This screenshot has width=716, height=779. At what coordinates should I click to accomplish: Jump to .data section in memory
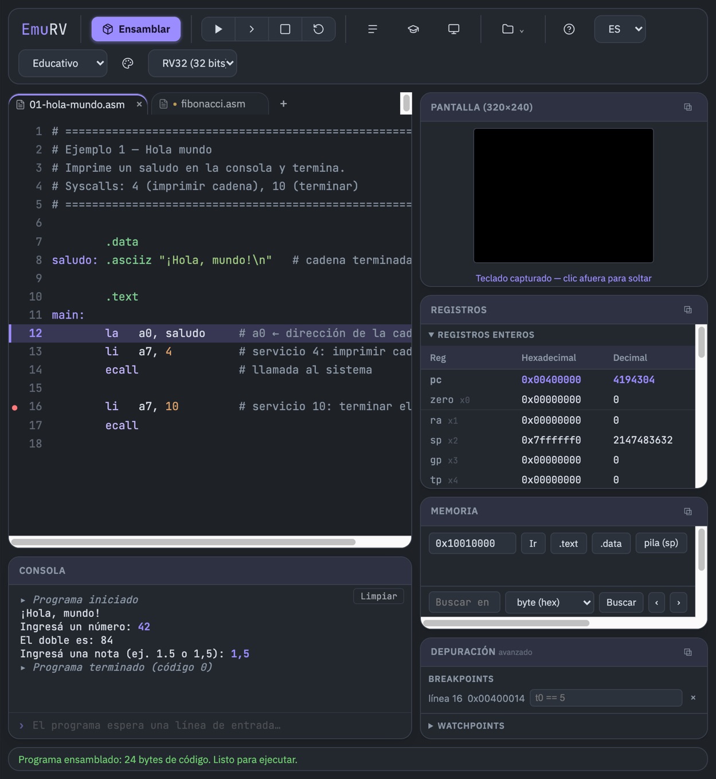pyautogui.click(x=611, y=543)
